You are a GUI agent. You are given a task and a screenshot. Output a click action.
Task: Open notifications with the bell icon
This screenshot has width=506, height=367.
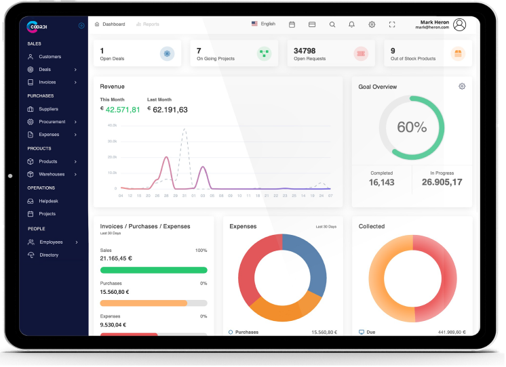point(351,24)
